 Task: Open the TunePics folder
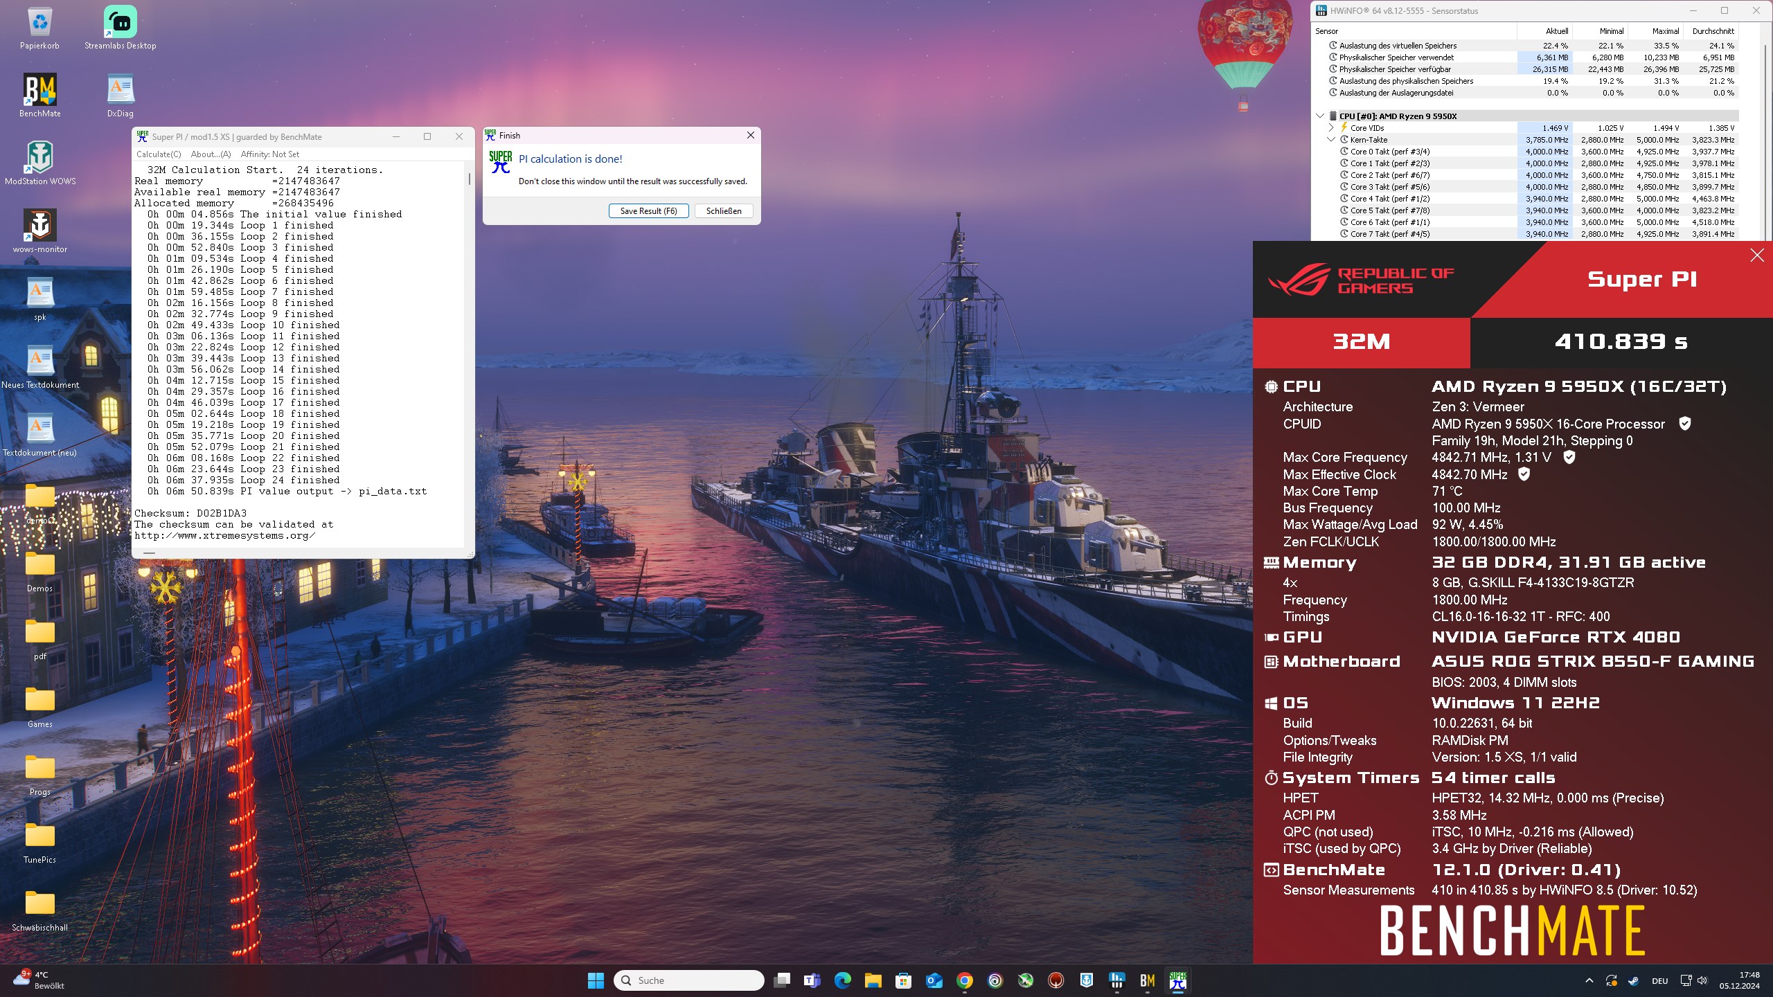[39, 842]
